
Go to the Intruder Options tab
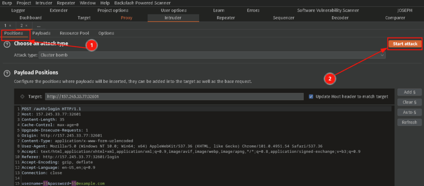106,33
